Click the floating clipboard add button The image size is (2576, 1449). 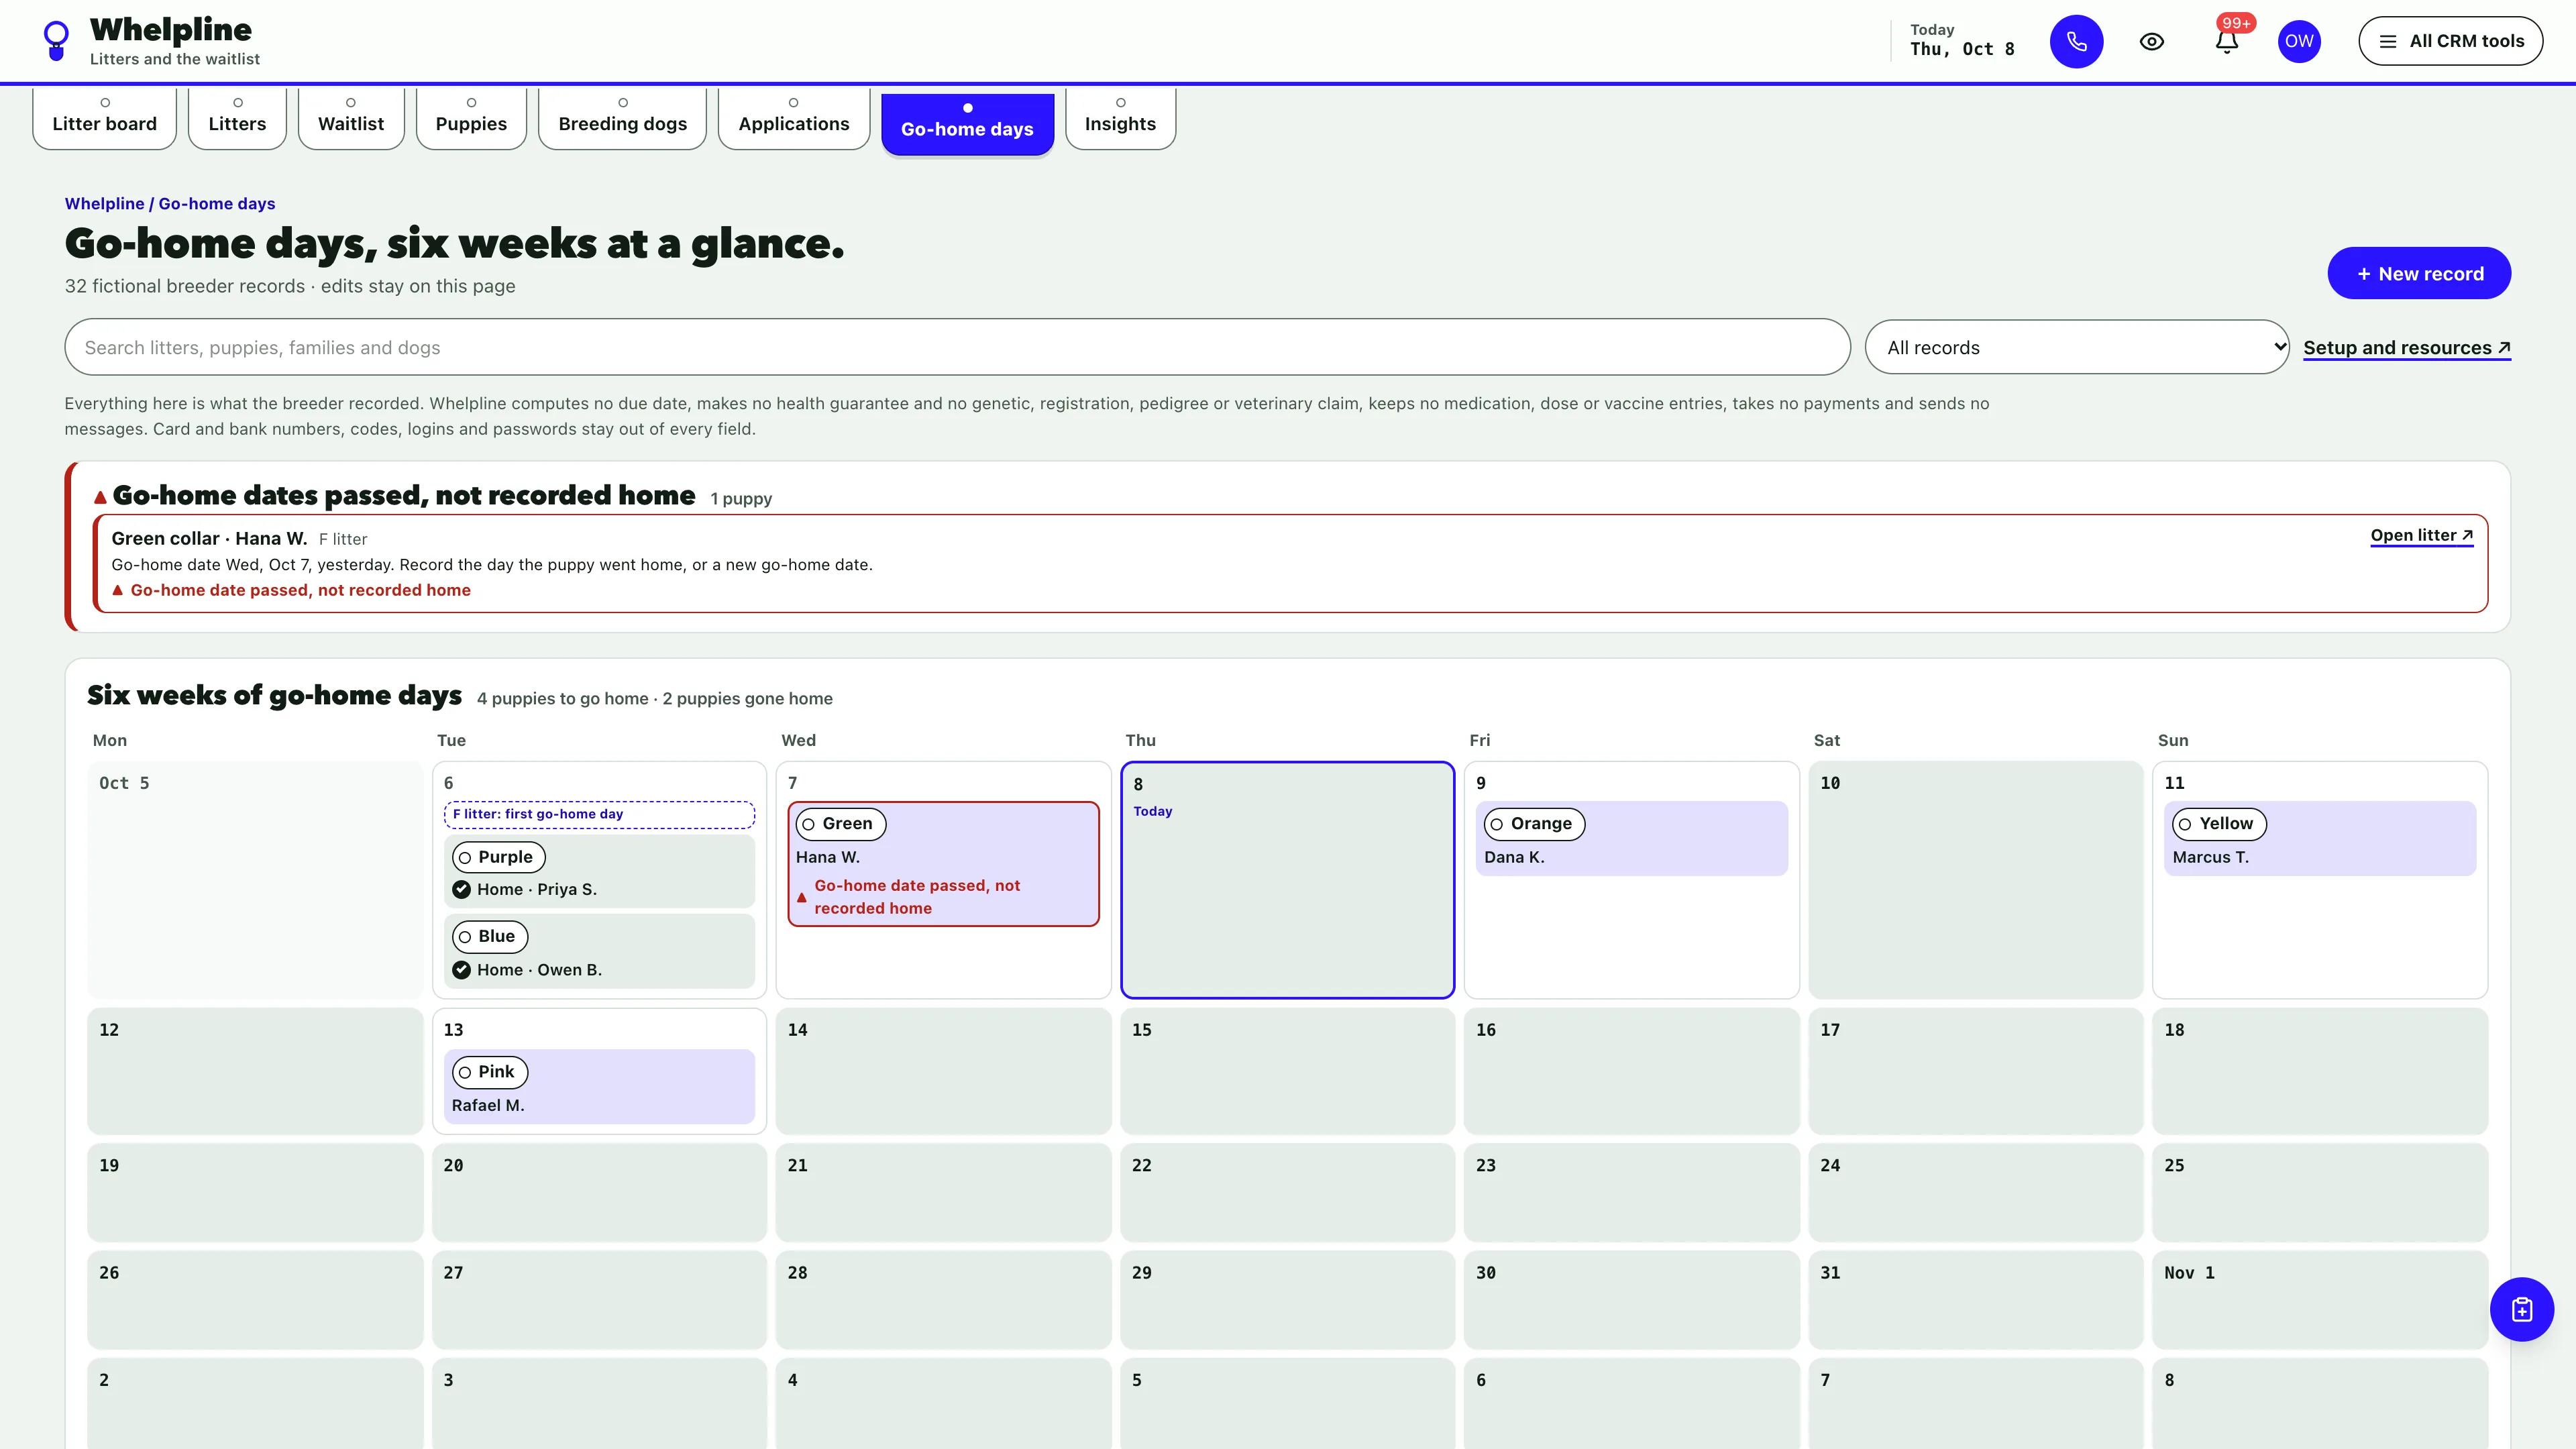coord(2521,1309)
